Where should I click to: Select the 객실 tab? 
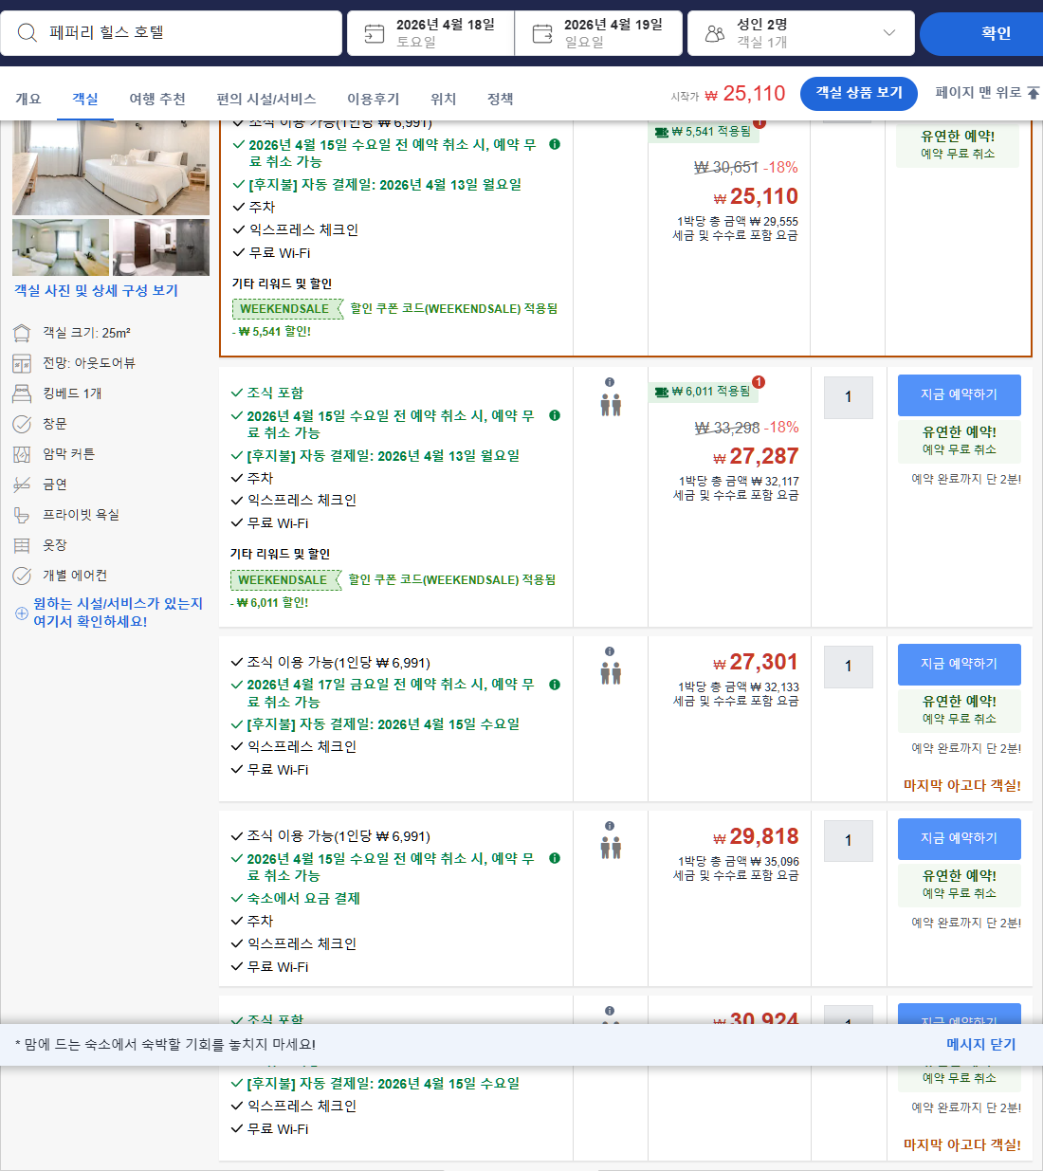click(85, 99)
